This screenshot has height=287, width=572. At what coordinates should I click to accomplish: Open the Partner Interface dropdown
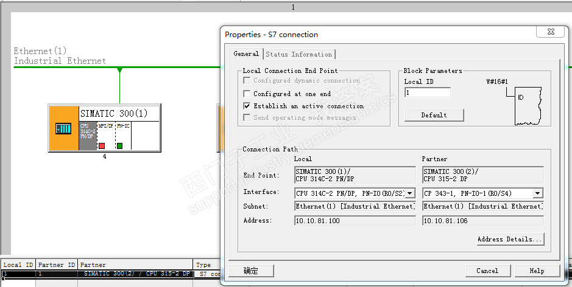(x=538, y=193)
